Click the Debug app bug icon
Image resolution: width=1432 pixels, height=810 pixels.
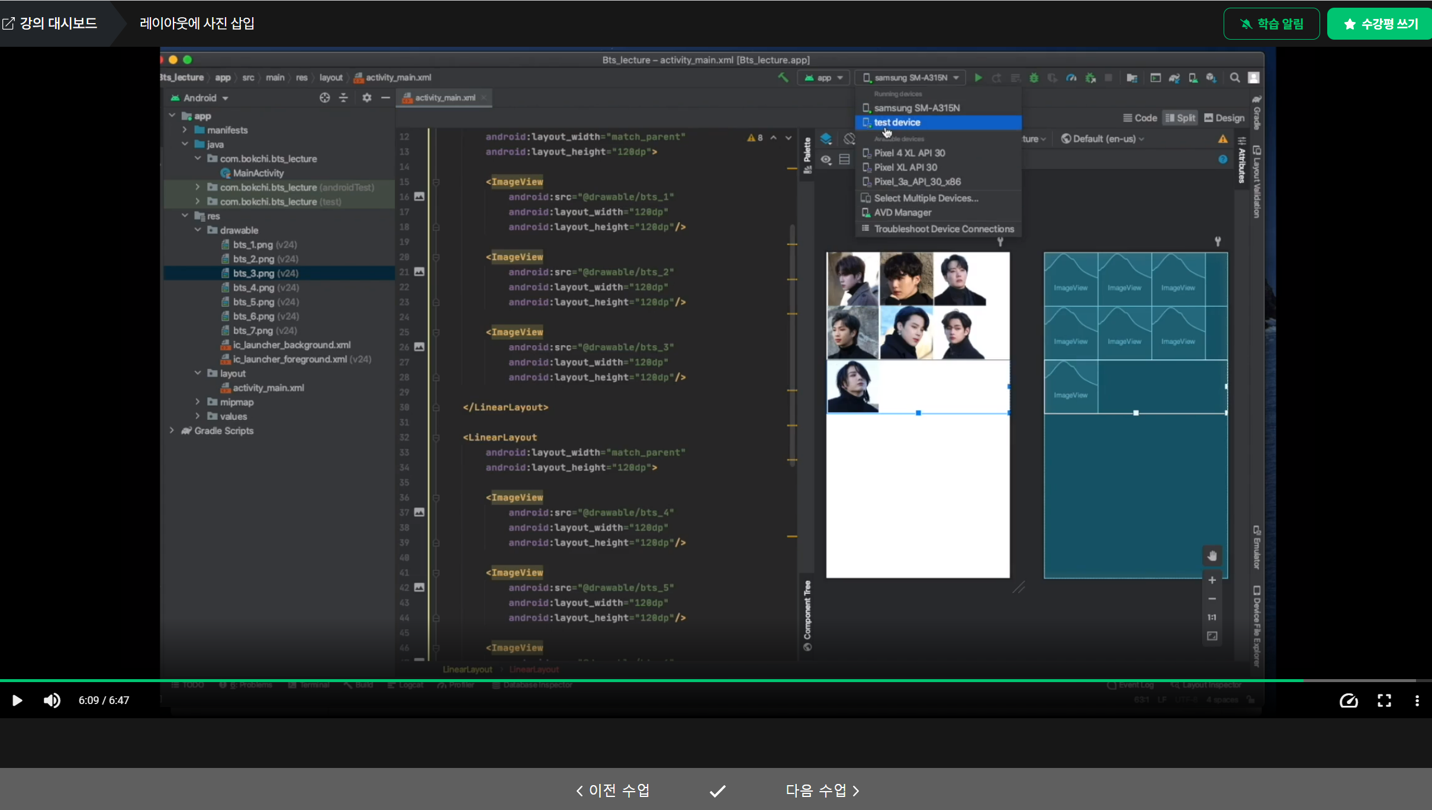1034,78
